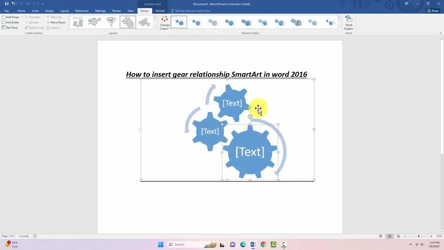This screenshot has width=444, height=250.
Task: Open proofing errors icon in status bar
Action: [x=35, y=236]
